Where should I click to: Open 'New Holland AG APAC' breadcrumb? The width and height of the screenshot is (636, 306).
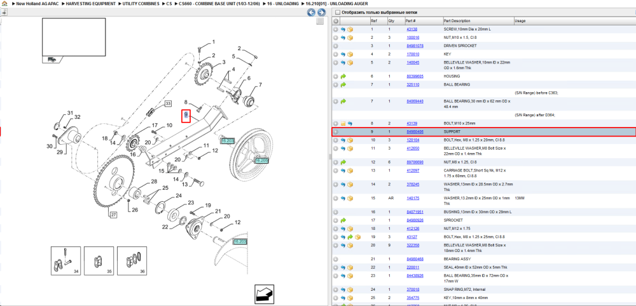point(37,3)
